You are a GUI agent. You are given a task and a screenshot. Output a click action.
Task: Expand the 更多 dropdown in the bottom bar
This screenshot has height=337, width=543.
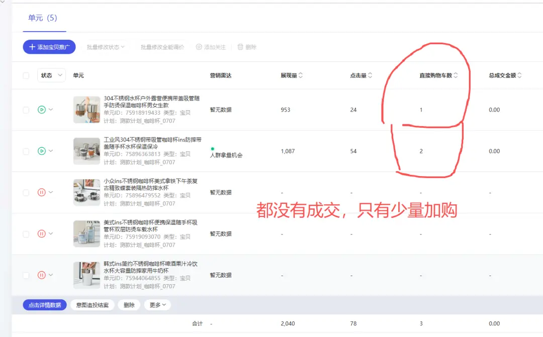[157, 305]
